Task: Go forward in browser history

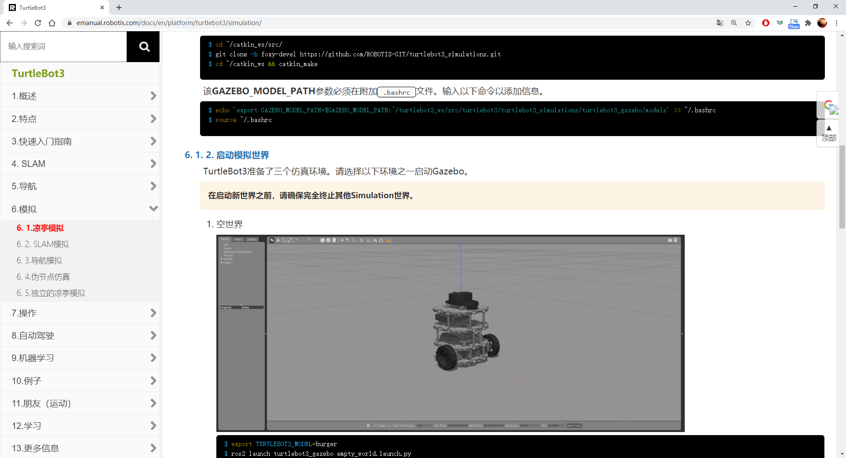Action: click(x=24, y=23)
